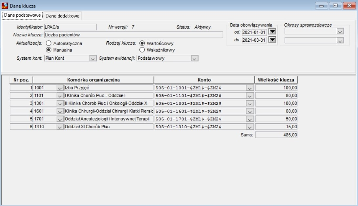Select Oddział XI Chorób Płuc cell
Screen dimensions: 358x206
click(109, 126)
